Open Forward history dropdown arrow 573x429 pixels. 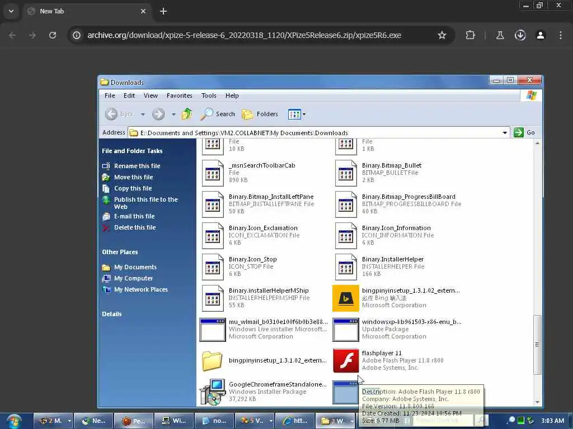point(173,114)
